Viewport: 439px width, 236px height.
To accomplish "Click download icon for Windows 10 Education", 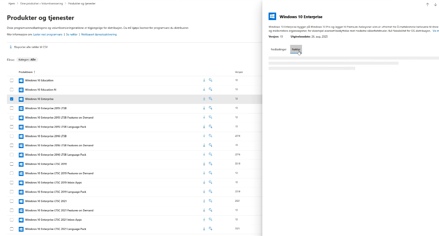I will point(204,80).
